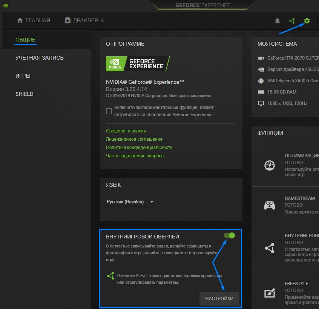Click the drivers download icon next to ДРАЙВЕРЫ
The width and height of the screenshot is (319, 309).
pyautogui.click(x=67, y=20)
